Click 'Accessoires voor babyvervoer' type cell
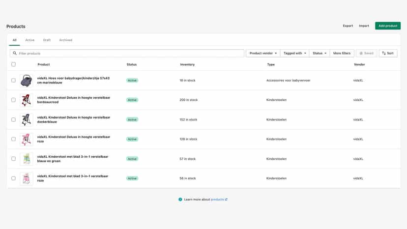This screenshot has height=229, width=407. tap(289, 81)
